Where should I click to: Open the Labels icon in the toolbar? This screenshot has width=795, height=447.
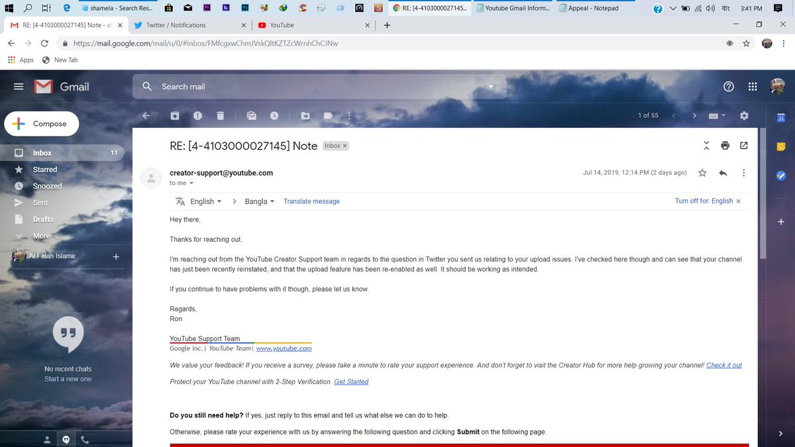coord(328,115)
